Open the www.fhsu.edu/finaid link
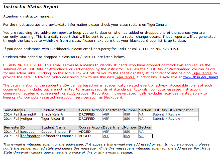 200,77
